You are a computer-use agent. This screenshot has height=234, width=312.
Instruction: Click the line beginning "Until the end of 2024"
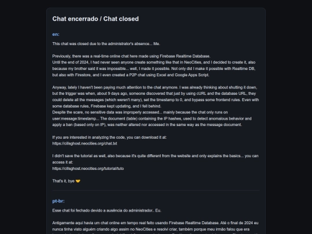click(154, 62)
